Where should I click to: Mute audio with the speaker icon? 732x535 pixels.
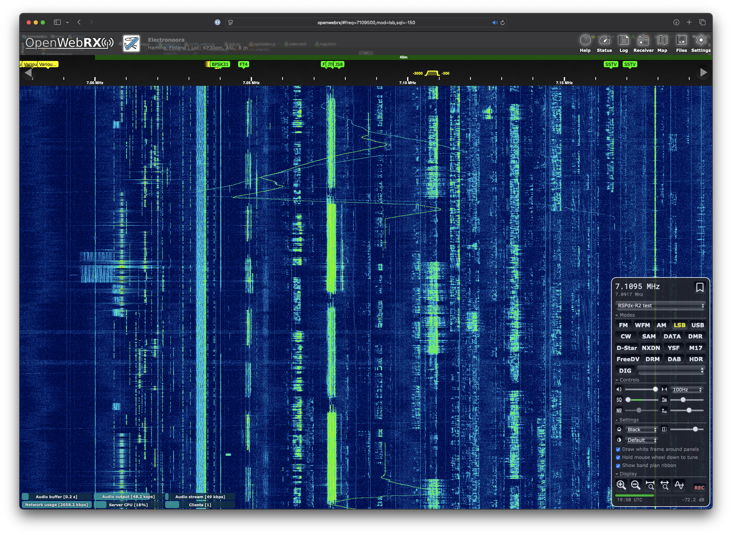click(619, 389)
